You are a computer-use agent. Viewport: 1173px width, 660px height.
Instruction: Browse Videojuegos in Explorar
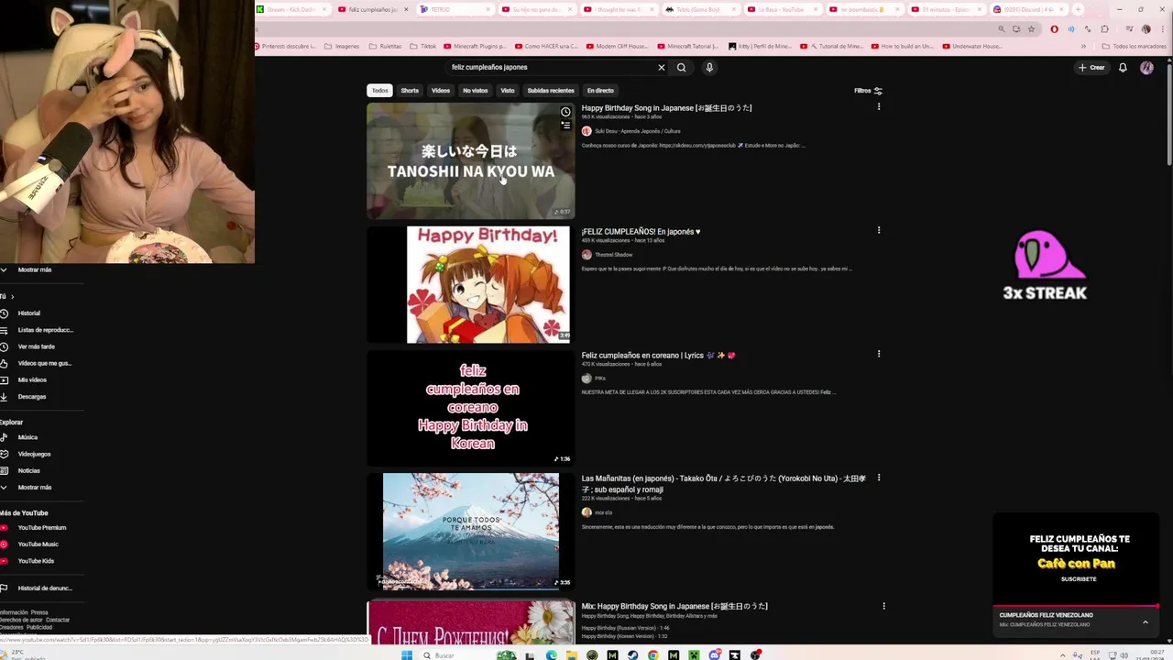(x=34, y=454)
